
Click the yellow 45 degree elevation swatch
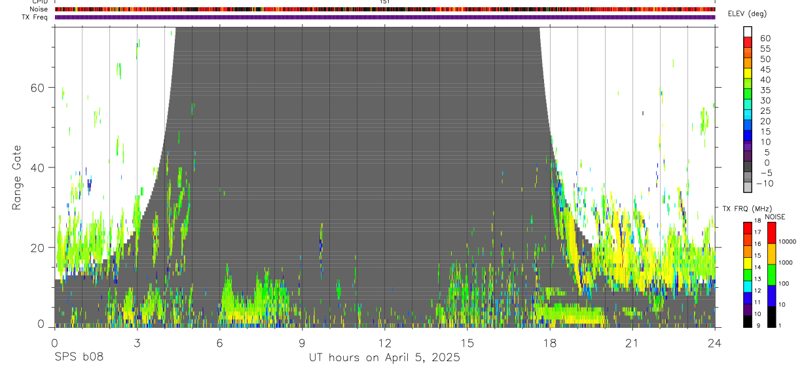coord(748,73)
